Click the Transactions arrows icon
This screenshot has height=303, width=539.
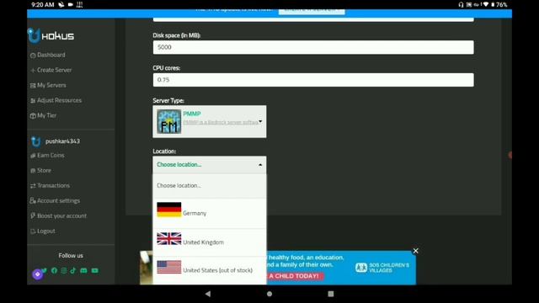[x=33, y=186]
